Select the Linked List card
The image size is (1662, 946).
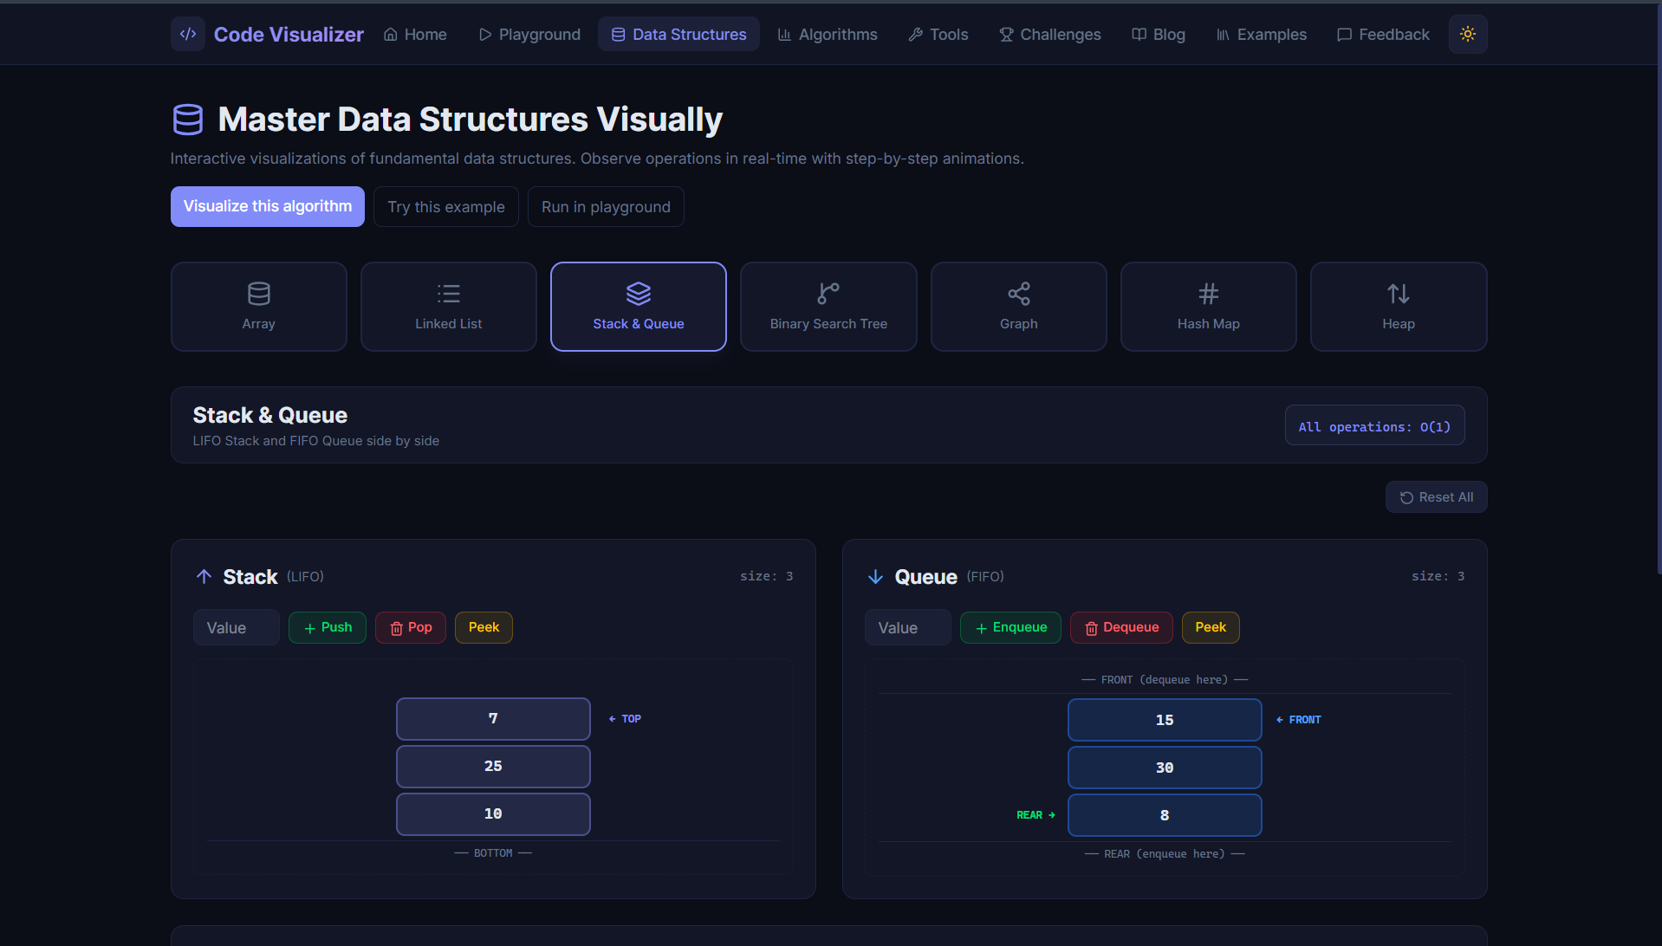(x=449, y=307)
